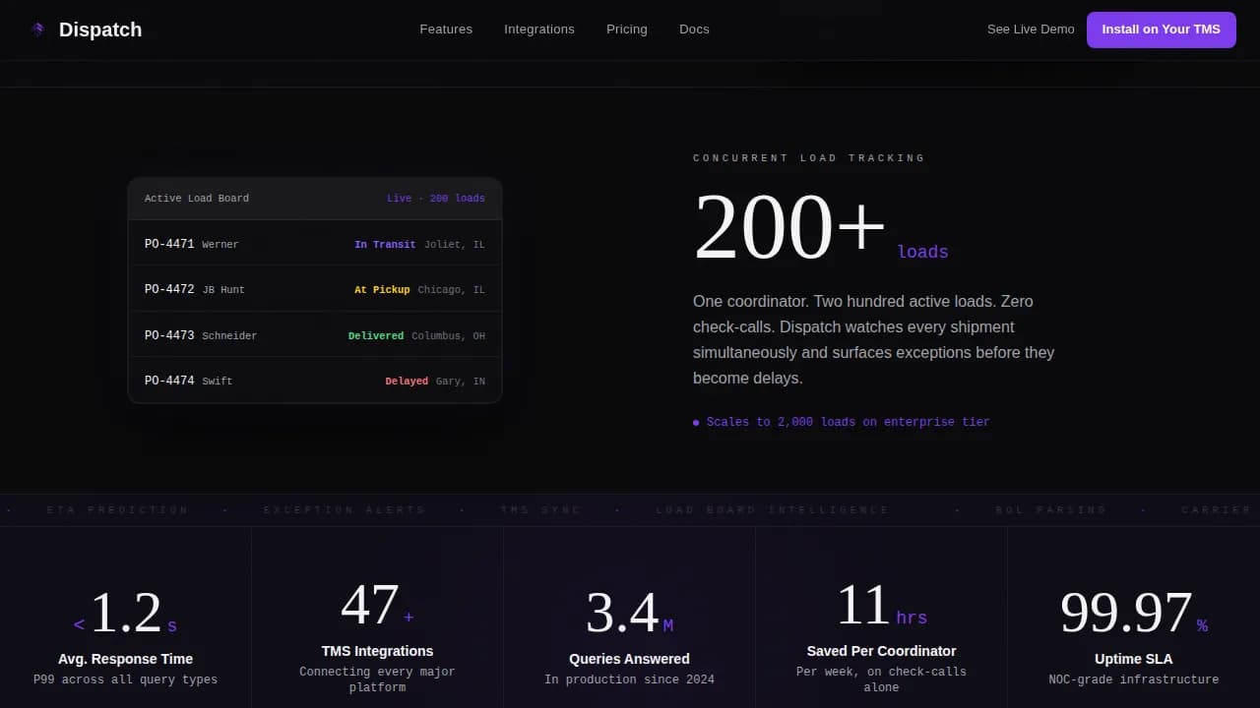Select load row PO-4472
Viewport: 1260px width, 708px height.
tap(315, 289)
